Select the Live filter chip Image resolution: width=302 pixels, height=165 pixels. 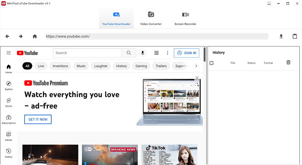coord(41,66)
